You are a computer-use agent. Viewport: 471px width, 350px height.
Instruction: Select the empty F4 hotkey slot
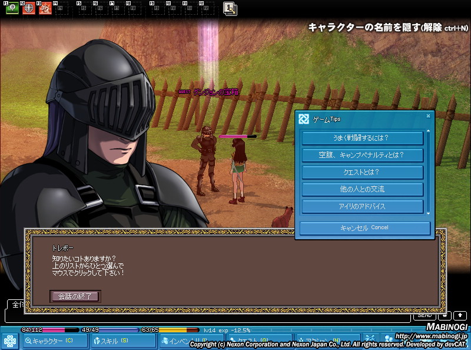61,8
